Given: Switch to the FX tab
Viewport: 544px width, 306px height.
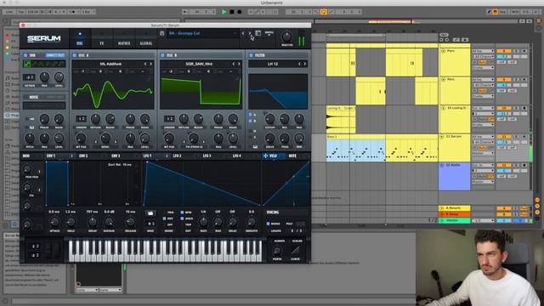Looking at the screenshot, I should coord(102,38).
